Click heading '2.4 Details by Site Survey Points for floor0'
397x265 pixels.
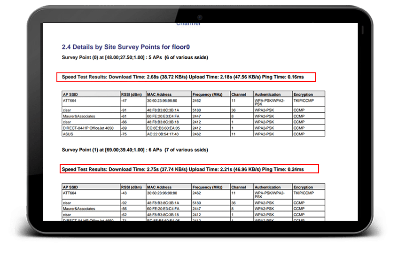pyautogui.click(x=125, y=47)
